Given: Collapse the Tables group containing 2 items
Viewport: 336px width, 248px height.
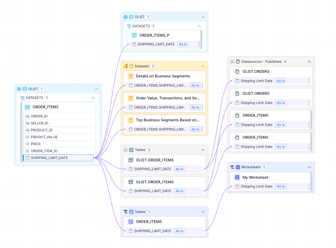Looking at the screenshot, I should (x=203, y=150).
